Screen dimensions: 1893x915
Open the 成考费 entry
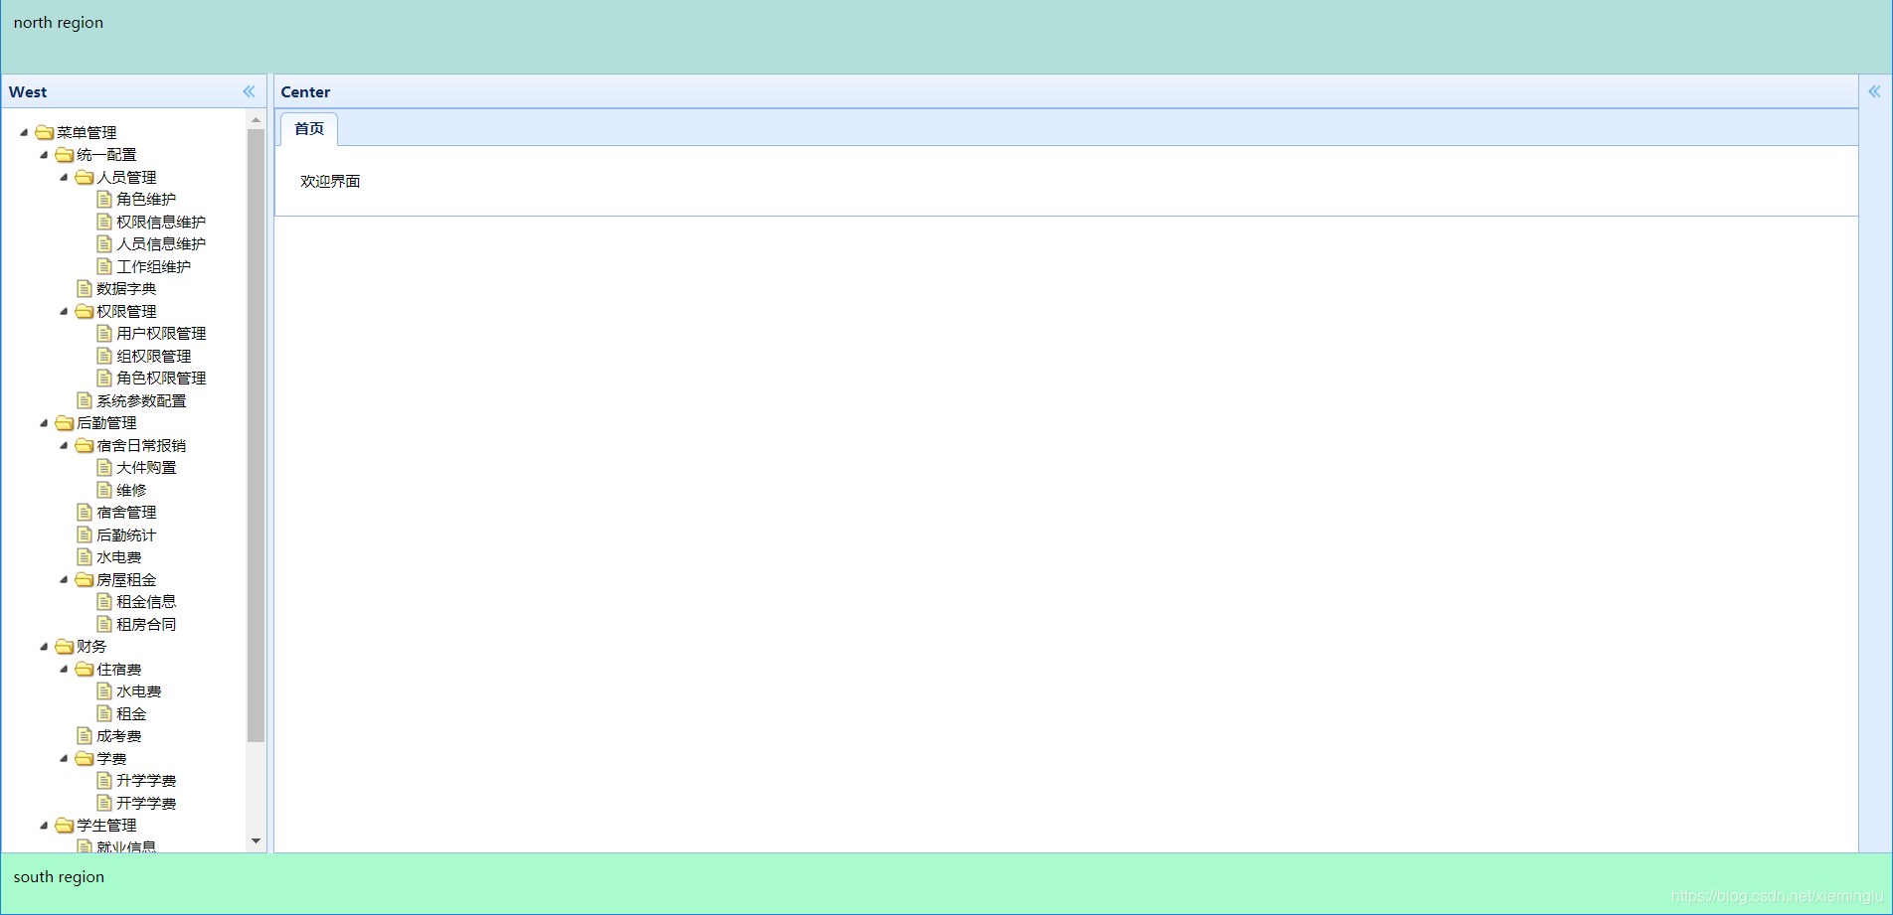click(118, 736)
